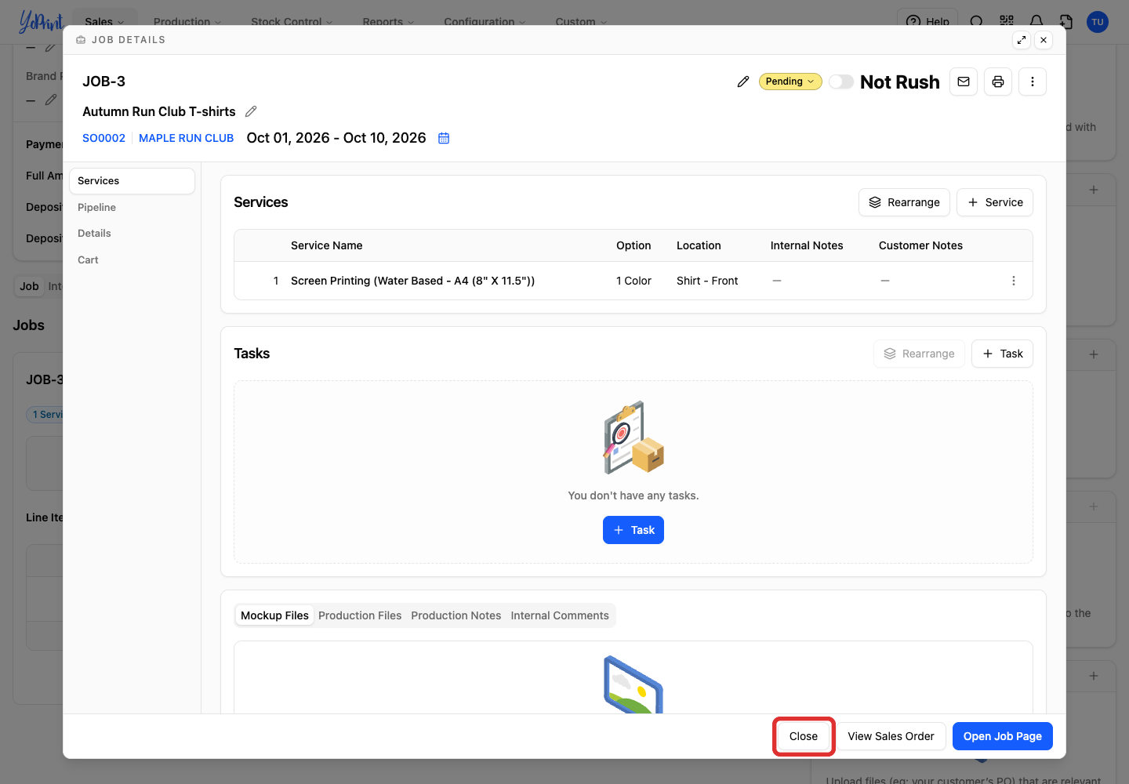Open the Reports navigation dropdown
The height and width of the screenshot is (784, 1129).
[388, 22]
